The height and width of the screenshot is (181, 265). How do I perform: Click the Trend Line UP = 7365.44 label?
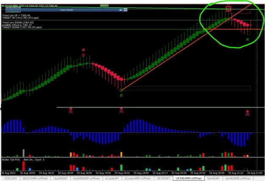(x=17, y=15)
